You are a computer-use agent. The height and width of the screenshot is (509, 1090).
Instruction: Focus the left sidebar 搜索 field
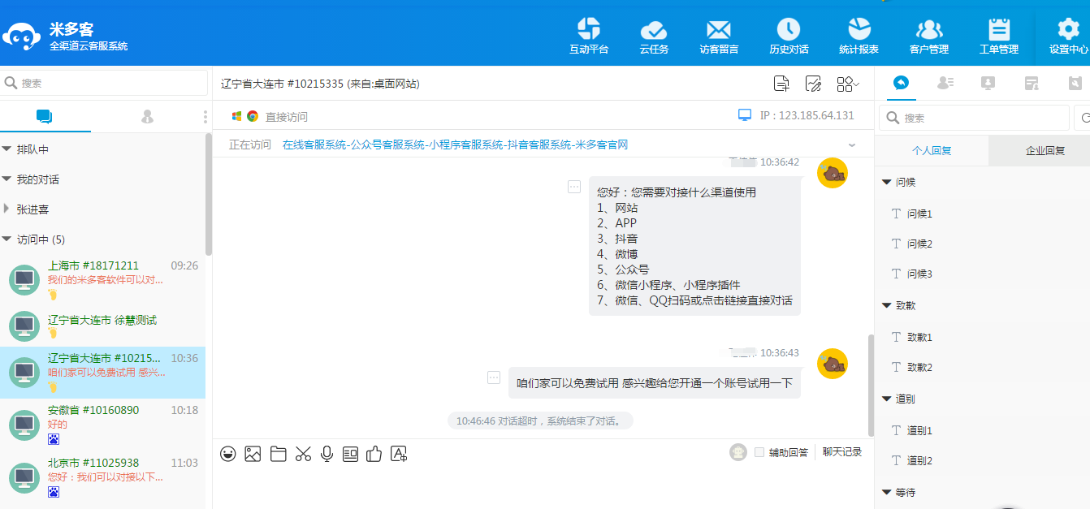click(x=104, y=83)
